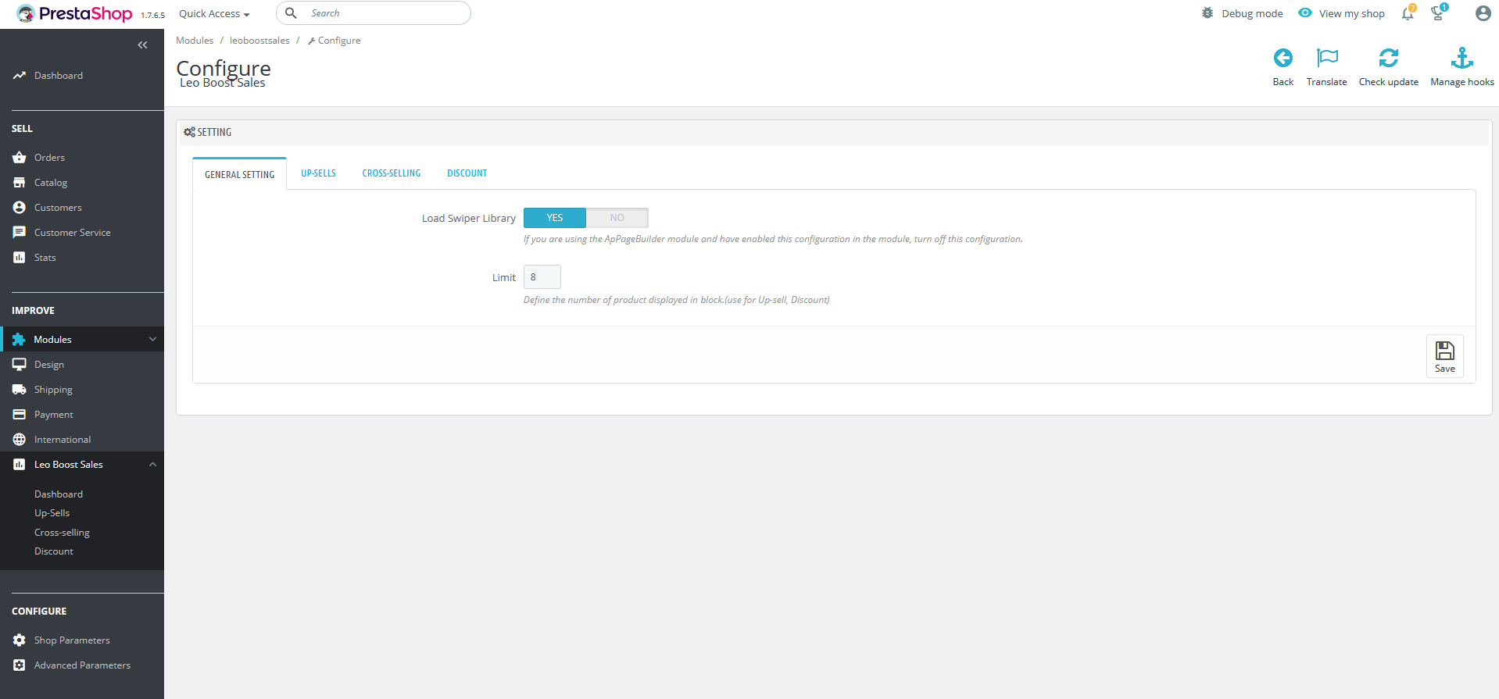Click the Debug mode bug icon

click(x=1207, y=13)
